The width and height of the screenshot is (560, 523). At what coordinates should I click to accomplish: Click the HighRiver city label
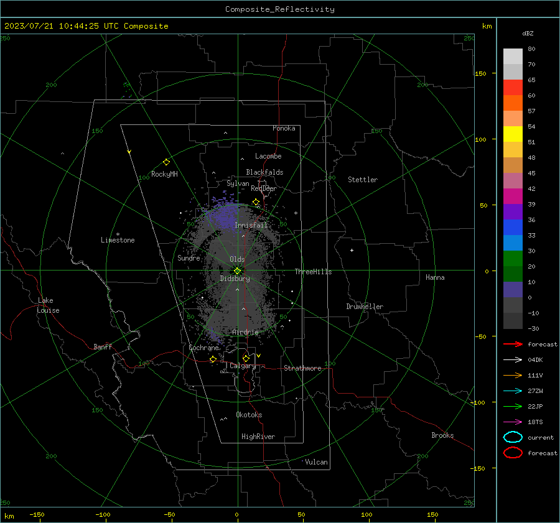(x=258, y=437)
